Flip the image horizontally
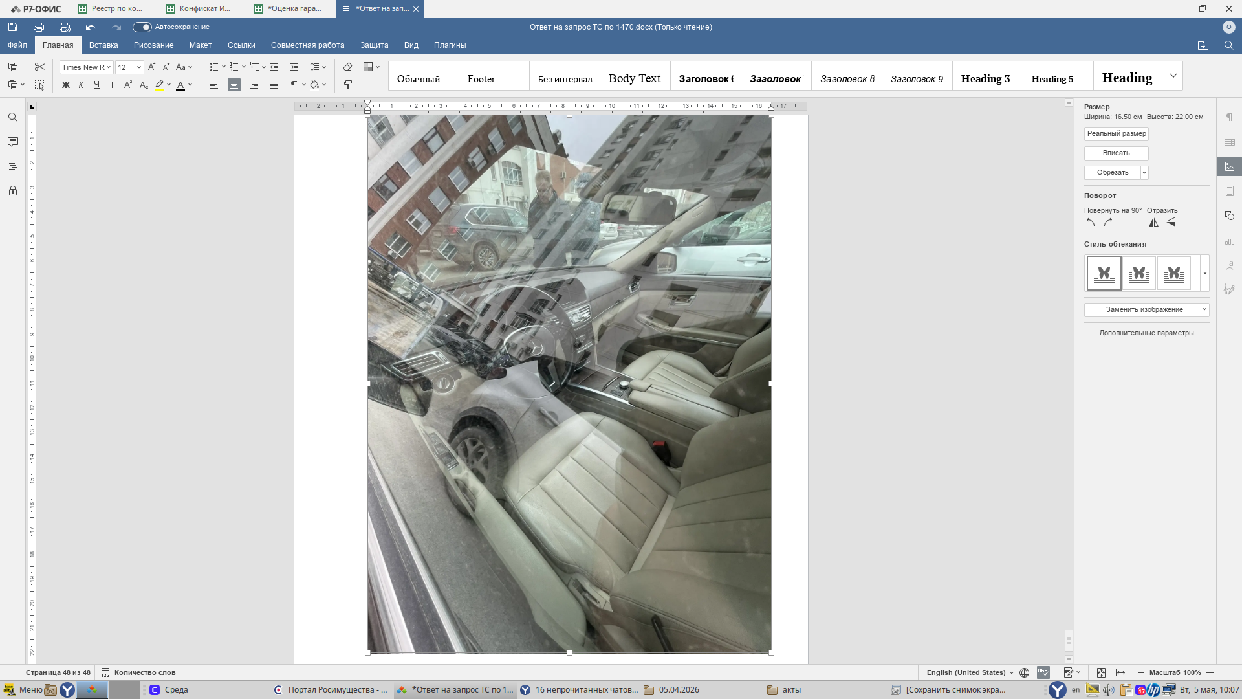 [1153, 223]
